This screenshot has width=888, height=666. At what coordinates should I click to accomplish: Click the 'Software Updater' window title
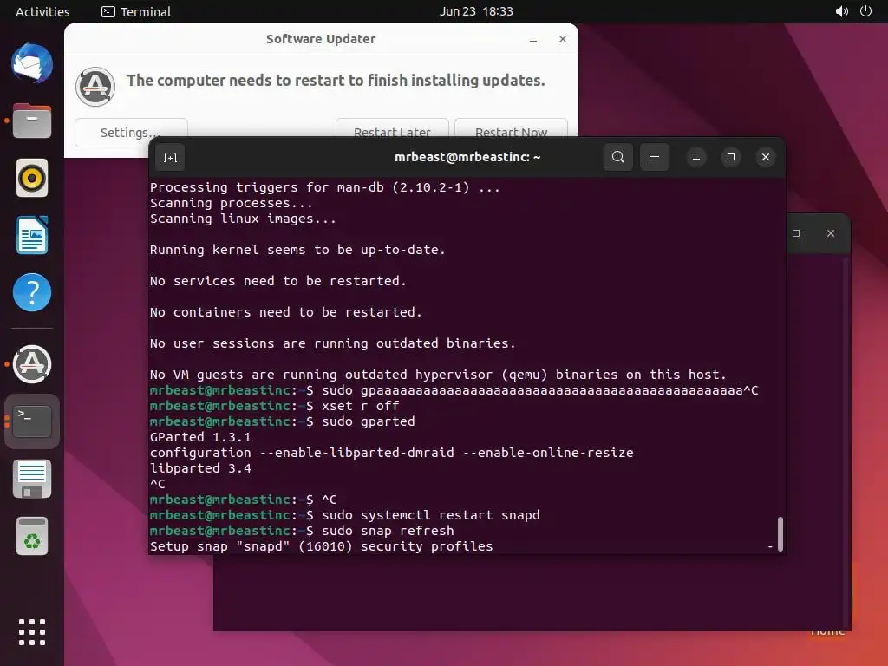click(321, 39)
